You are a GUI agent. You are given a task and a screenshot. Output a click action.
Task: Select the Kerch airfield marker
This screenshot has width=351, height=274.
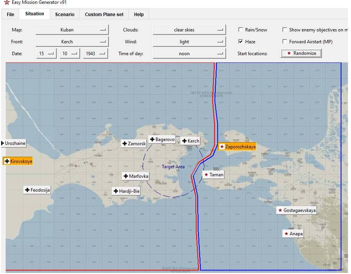click(x=190, y=141)
